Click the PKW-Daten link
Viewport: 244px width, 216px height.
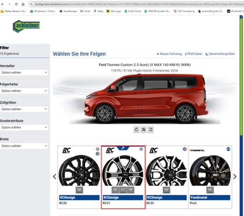pos(194,54)
